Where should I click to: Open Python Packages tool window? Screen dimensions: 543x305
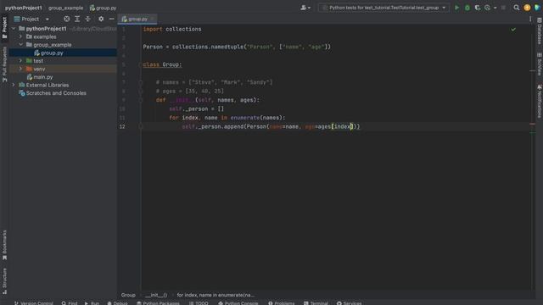coord(158,303)
